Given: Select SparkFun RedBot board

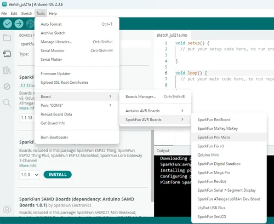Looking at the screenshot, I should [229, 181].
